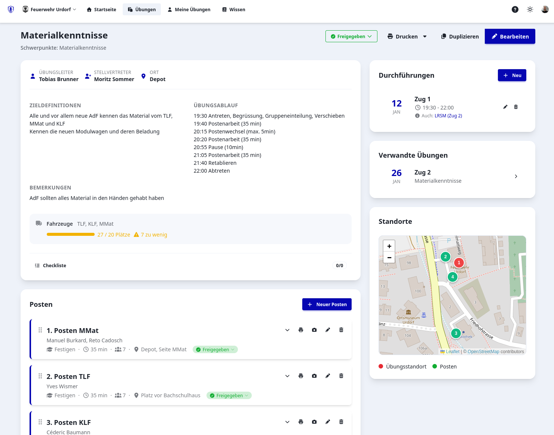Open the Wissen navigation item
This screenshot has height=435, width=554.
pyautogui.click(x=233, y=10)
